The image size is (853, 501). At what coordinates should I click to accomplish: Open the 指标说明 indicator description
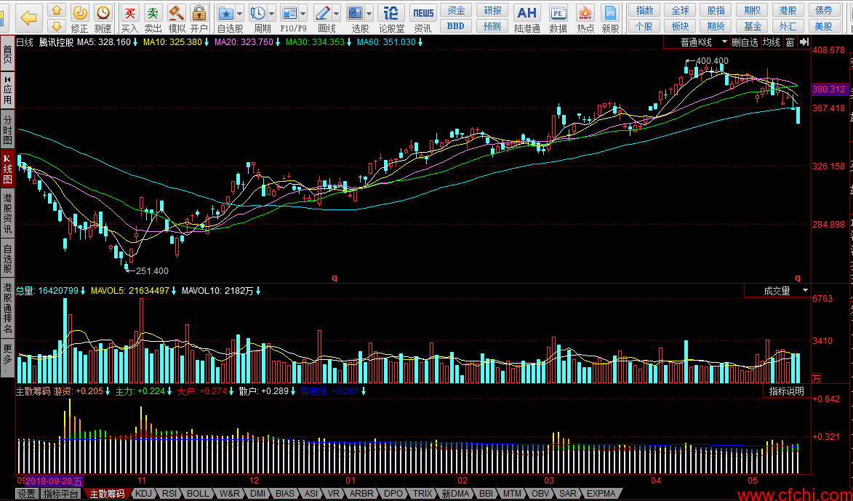point(787,391)
